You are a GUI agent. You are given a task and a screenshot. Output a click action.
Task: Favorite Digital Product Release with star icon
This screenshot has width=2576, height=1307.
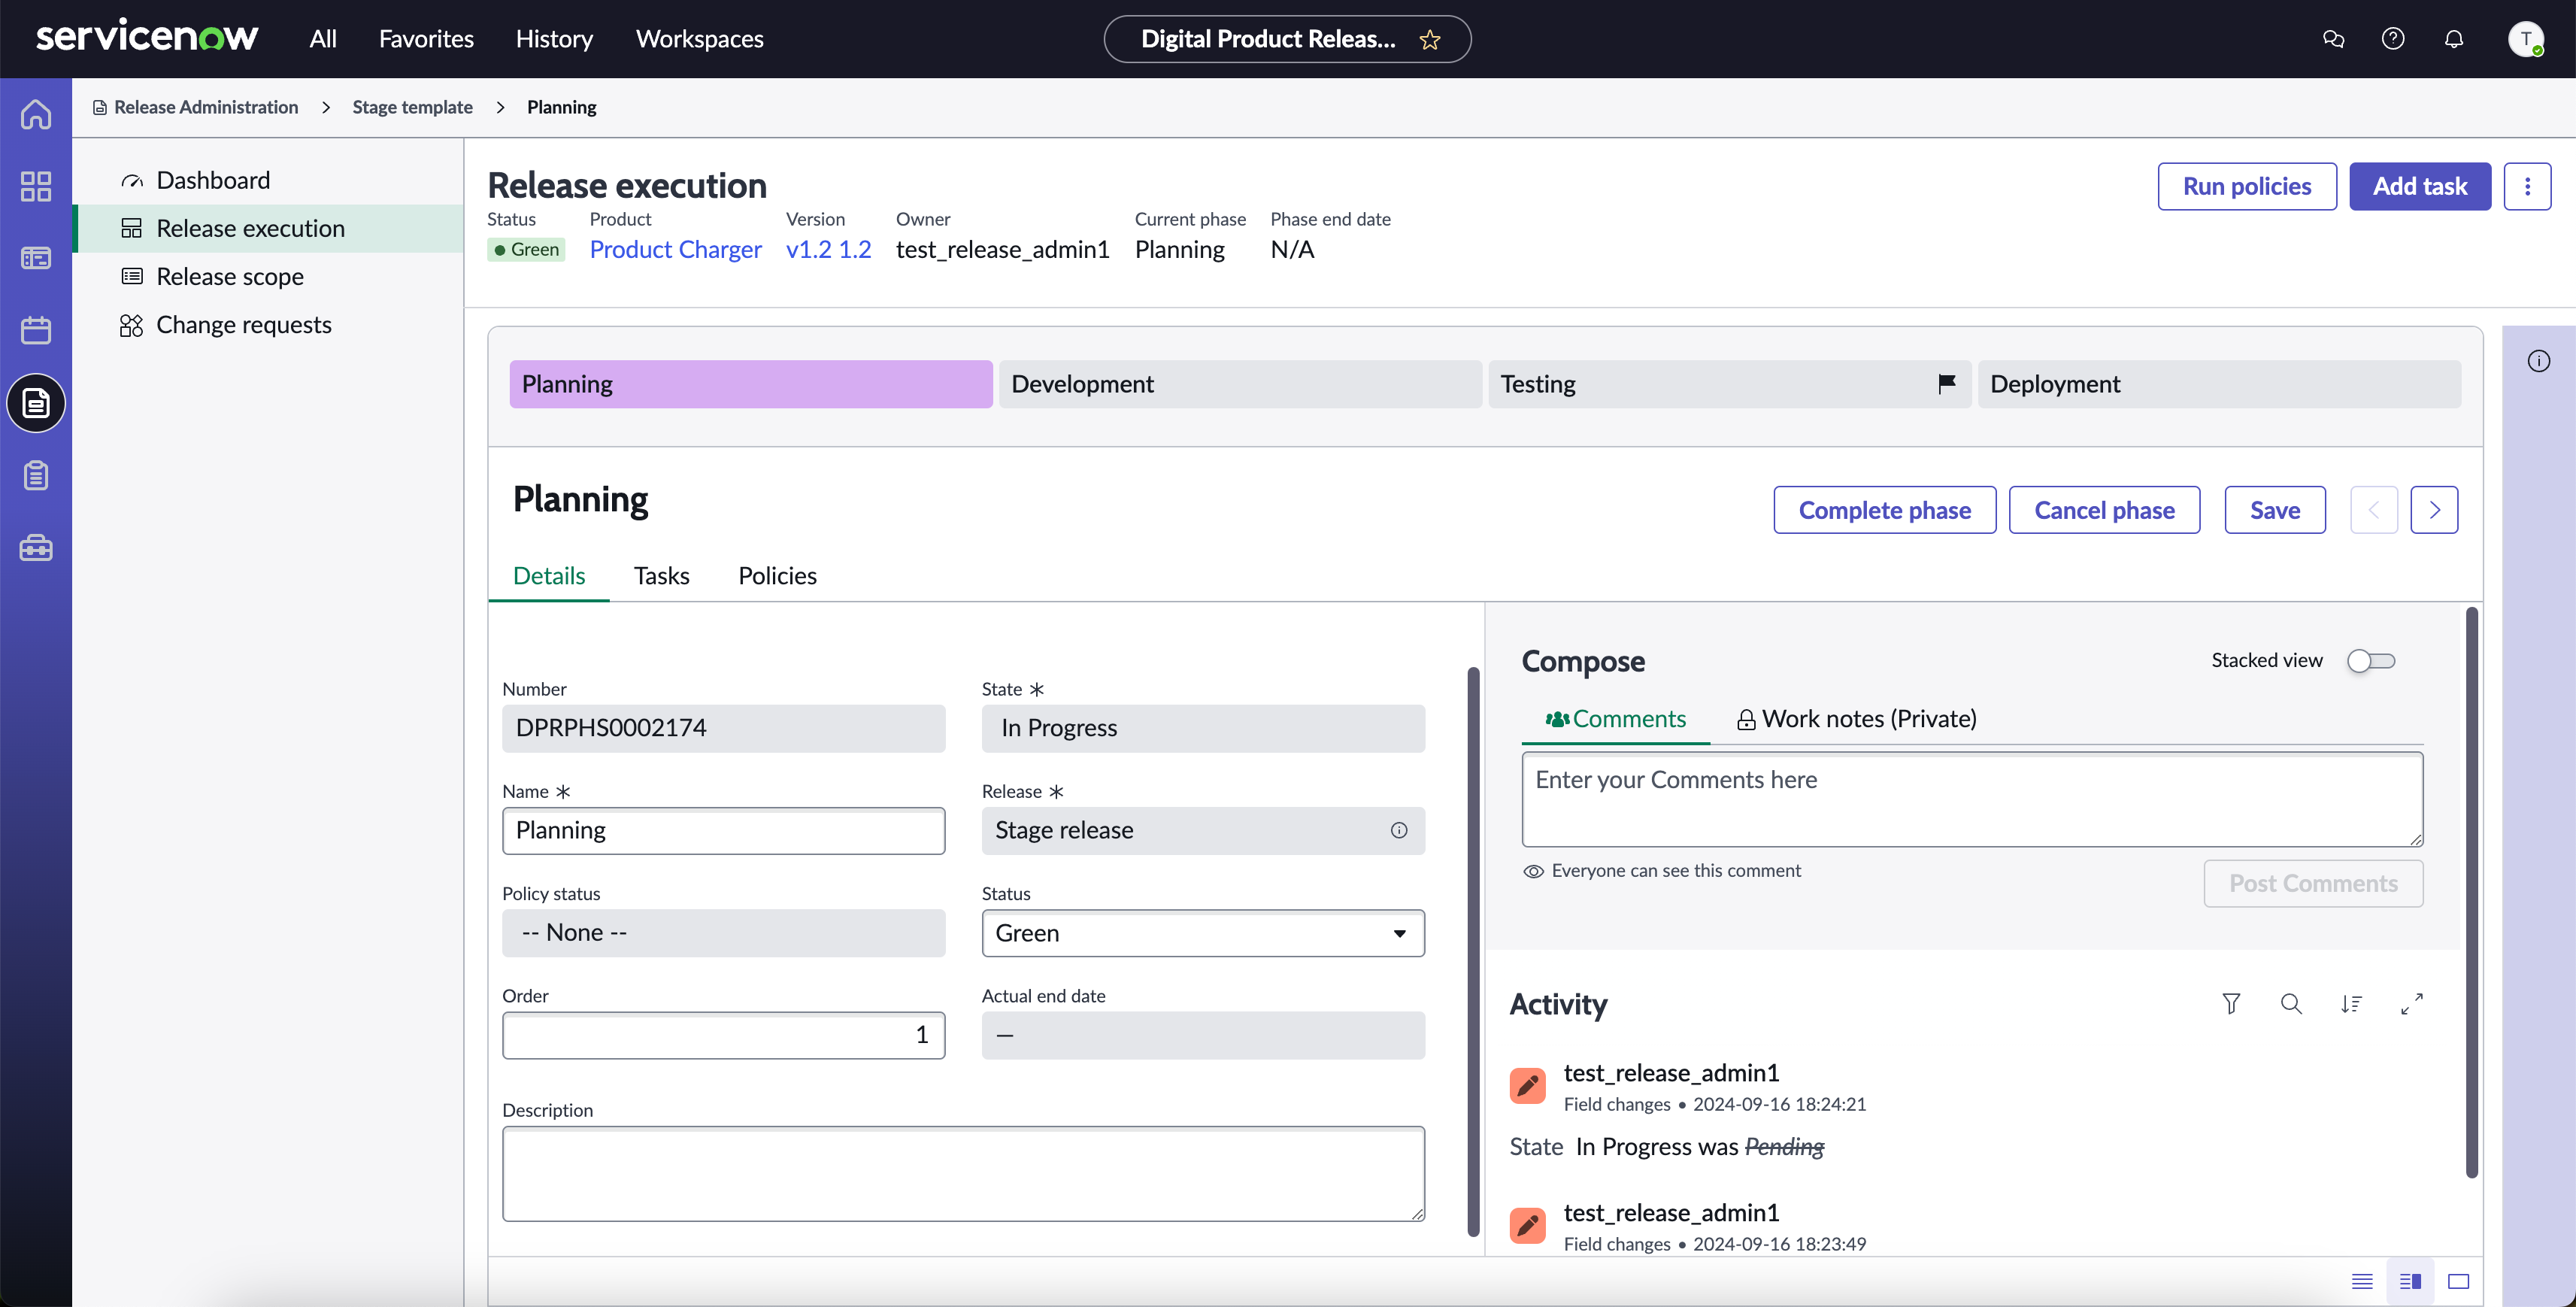tap(1430, 39)
